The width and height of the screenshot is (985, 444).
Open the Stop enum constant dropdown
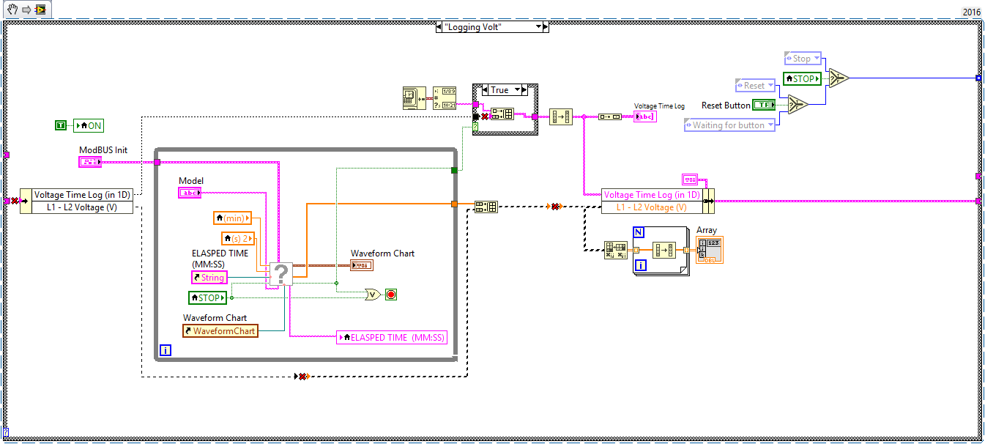pyautogui.click(x=817, y=59)
